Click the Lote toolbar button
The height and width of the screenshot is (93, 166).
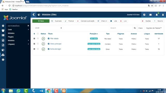114,21
